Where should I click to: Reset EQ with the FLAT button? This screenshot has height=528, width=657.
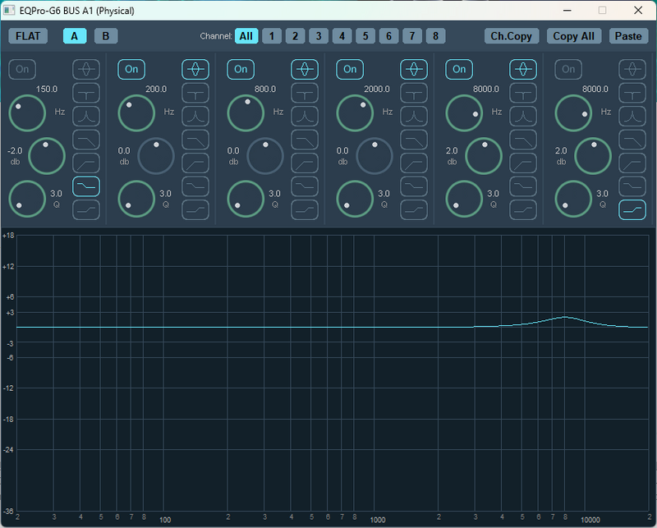point(28,36)
